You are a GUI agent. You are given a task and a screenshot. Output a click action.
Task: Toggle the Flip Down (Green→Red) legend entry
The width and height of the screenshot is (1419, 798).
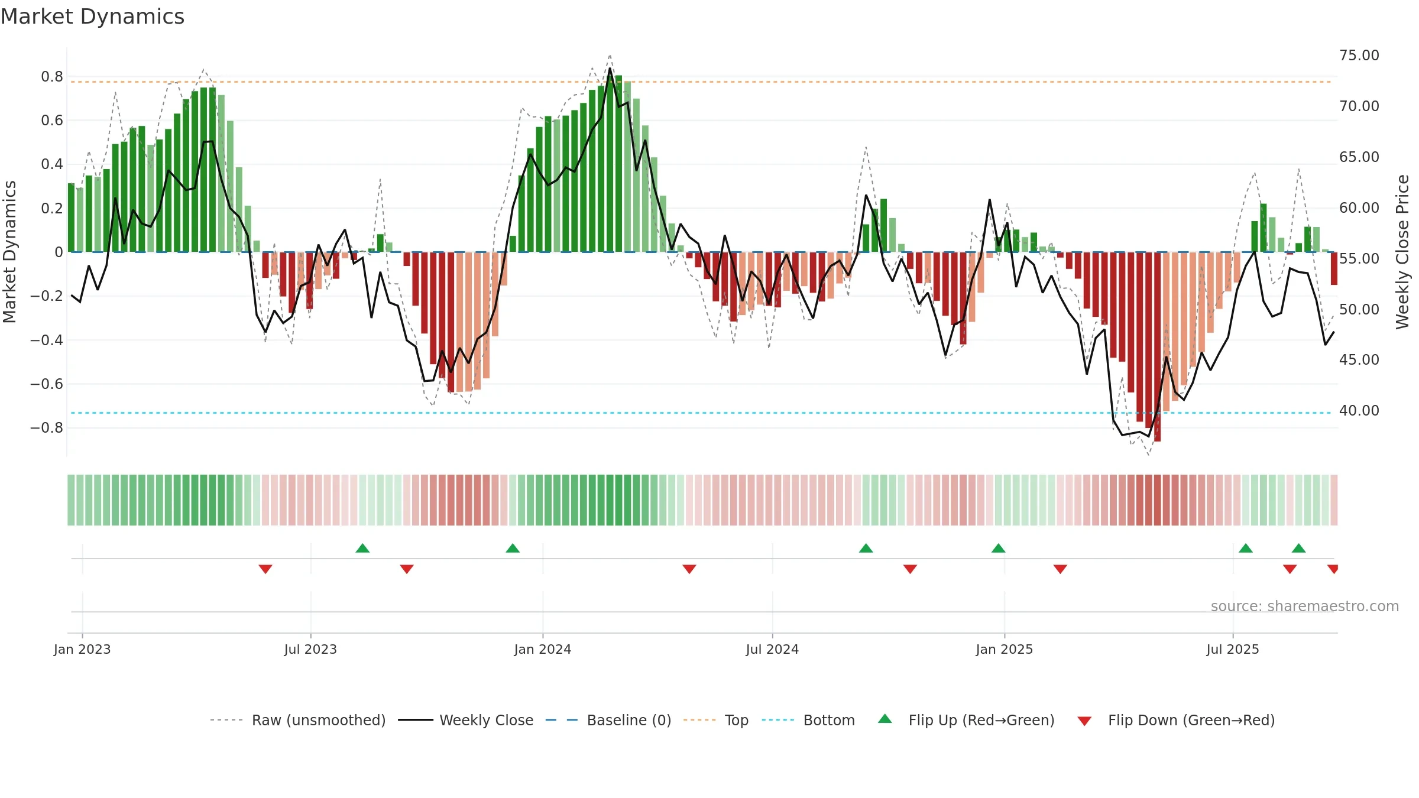click(1175, 720)
